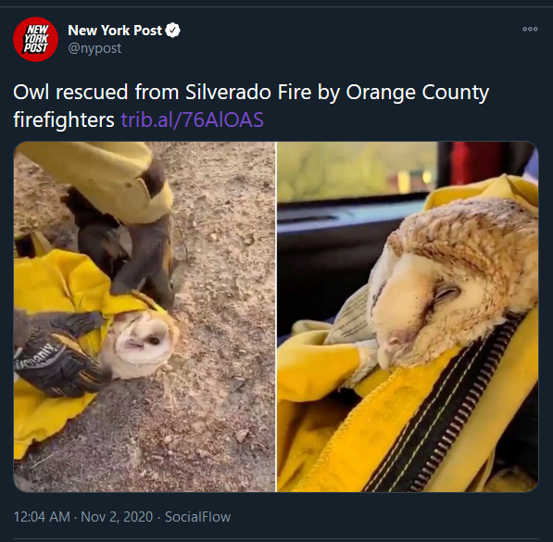Click the New York Post display name
Screen dimensions: 553x542
[115, 31]
